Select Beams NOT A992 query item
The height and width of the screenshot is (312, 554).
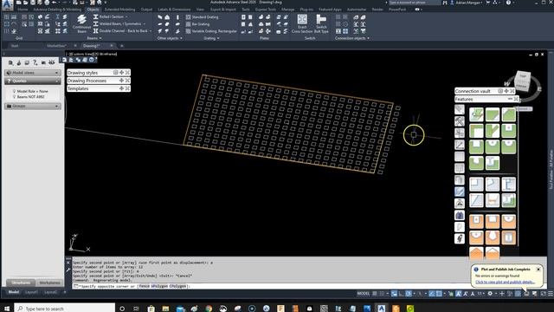30,96
